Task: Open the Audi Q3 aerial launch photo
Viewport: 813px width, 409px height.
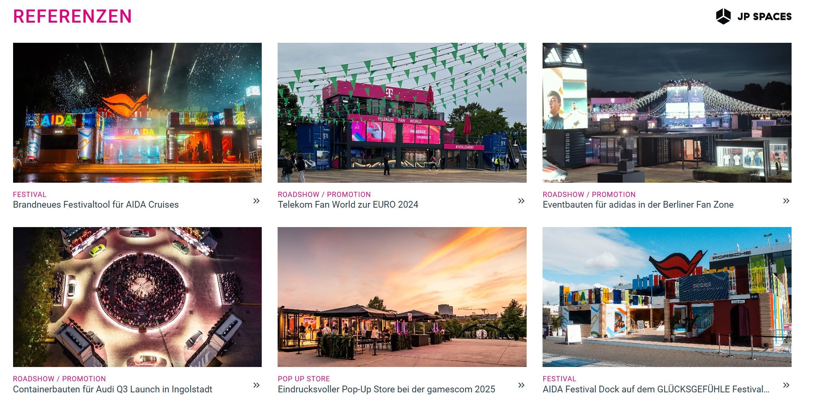Action: click(x=137, y=297)
